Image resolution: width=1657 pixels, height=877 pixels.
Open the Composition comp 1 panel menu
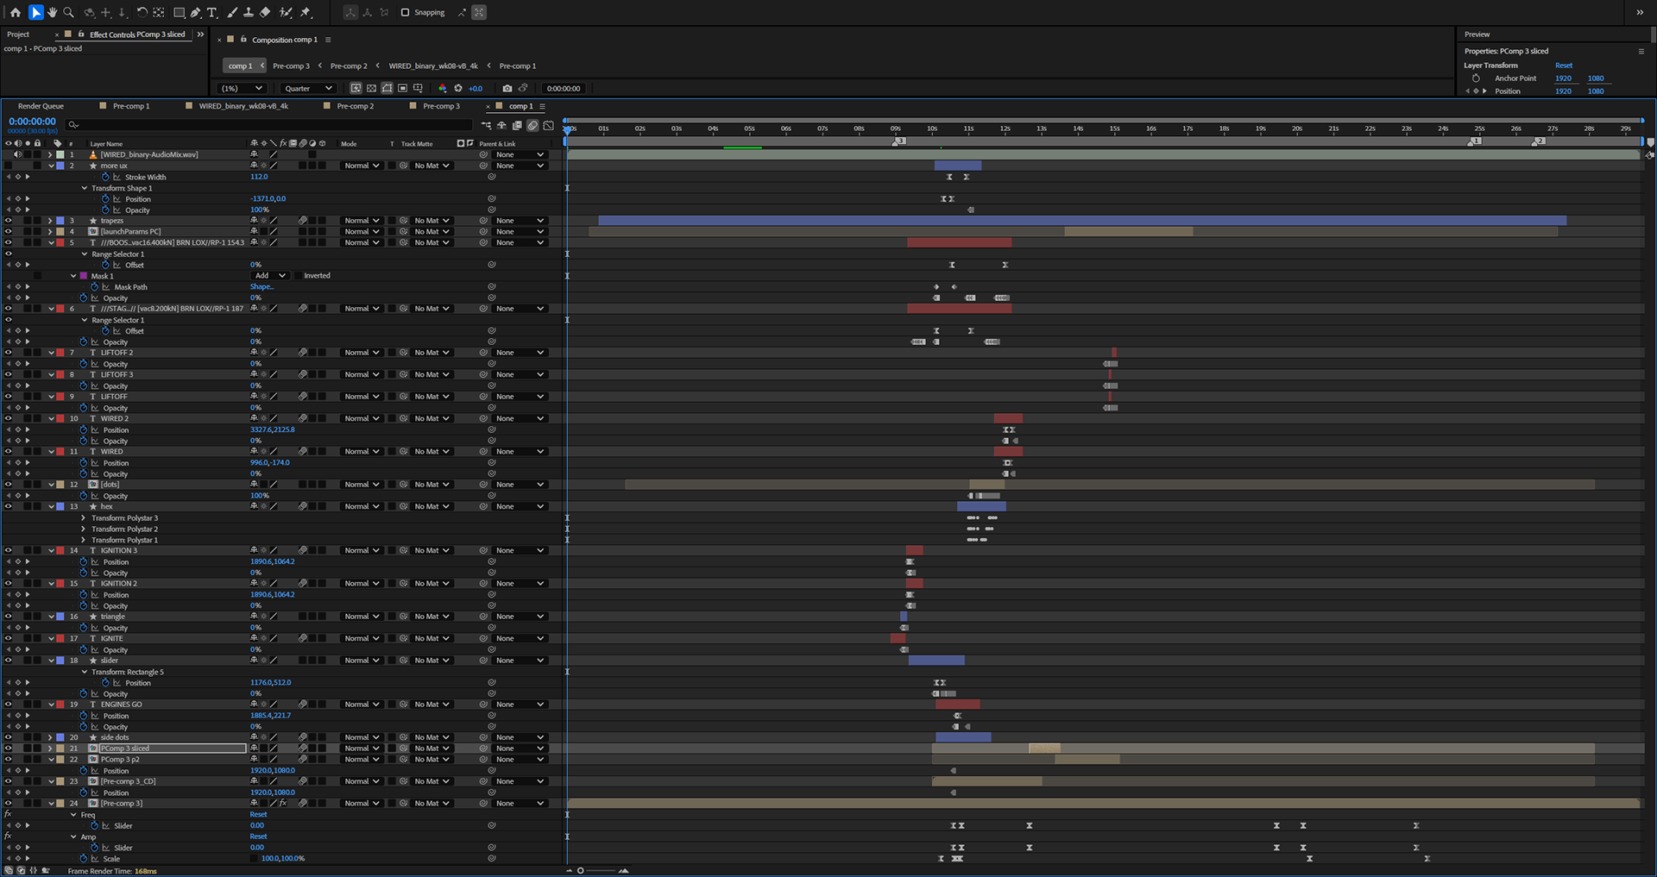pyautogui.click(x=328, y=40)
